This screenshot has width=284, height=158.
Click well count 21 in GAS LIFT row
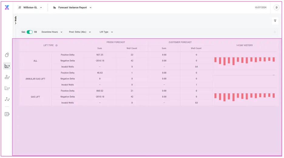tap(132, 91)
